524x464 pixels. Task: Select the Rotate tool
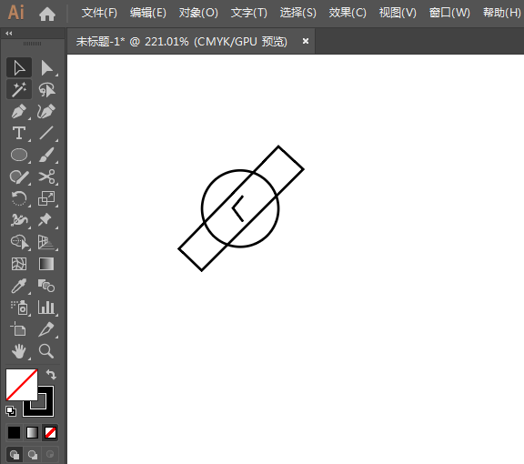click(19, 198)
